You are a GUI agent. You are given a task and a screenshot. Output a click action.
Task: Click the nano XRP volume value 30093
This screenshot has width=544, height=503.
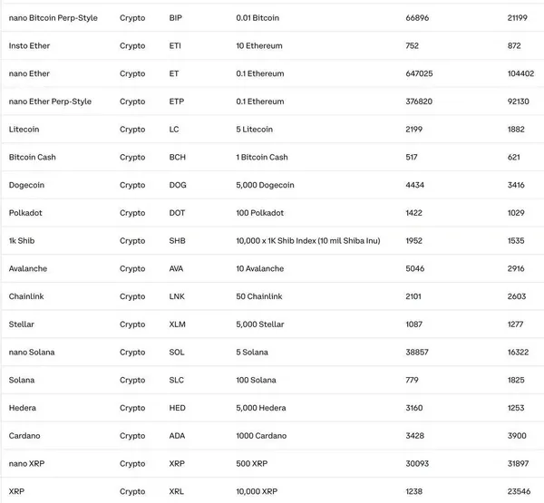click(418, 464)
